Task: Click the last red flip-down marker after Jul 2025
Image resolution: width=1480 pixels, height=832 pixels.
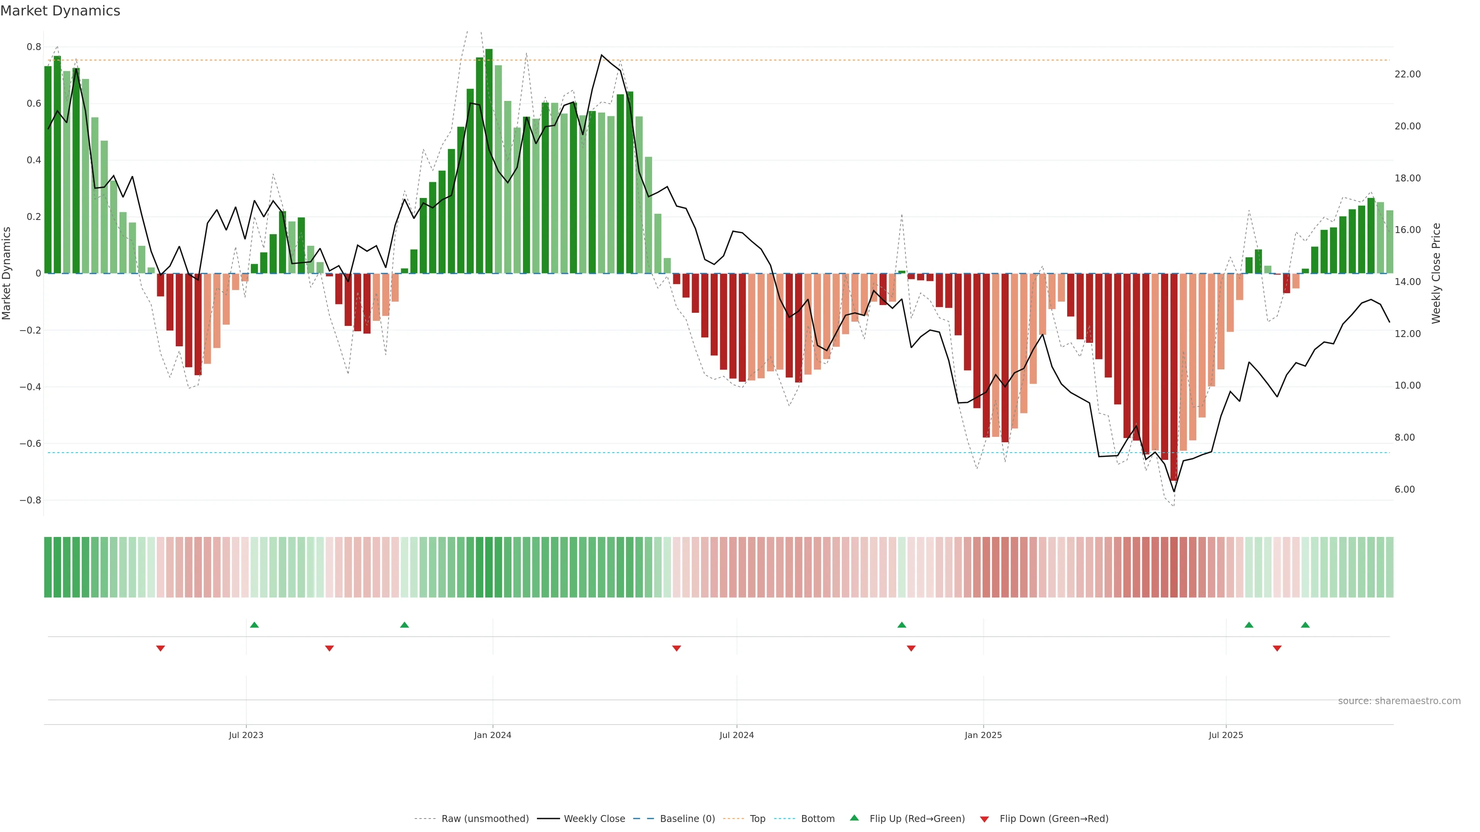Action: click(1277, 648)
